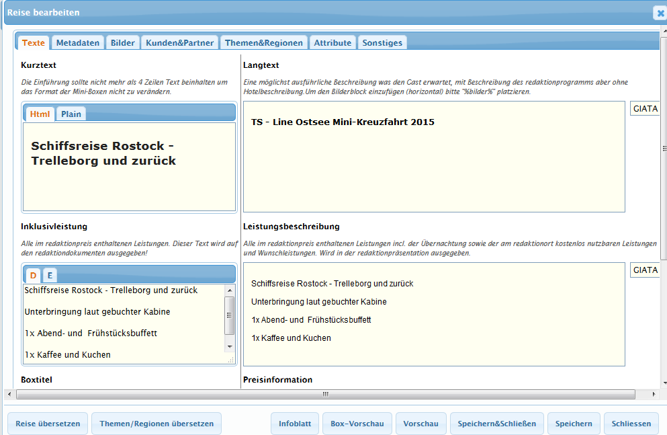Image resolution: width=667 pixels, height=435 pixels.
Task: Click GIATA button beside Leistungsbeschreibung
Action: (x=645, y=270)
